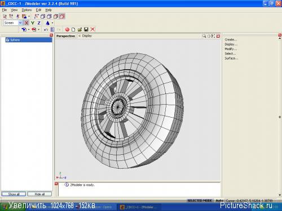282x211 pixels.
Task: Open a file using the folder icon
Action: coord(80,29)
